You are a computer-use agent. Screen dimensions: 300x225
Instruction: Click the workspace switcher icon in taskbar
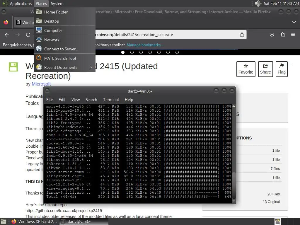pos(277,221)
